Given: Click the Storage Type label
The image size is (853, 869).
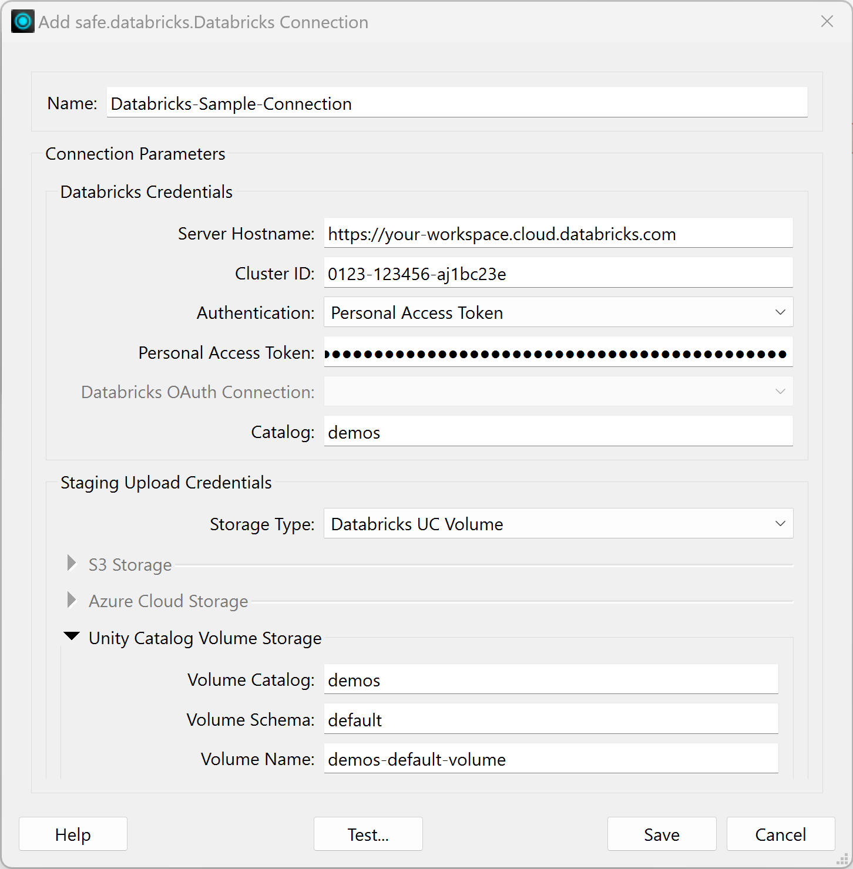Looking at the screenshot, I should pos(262,524).
